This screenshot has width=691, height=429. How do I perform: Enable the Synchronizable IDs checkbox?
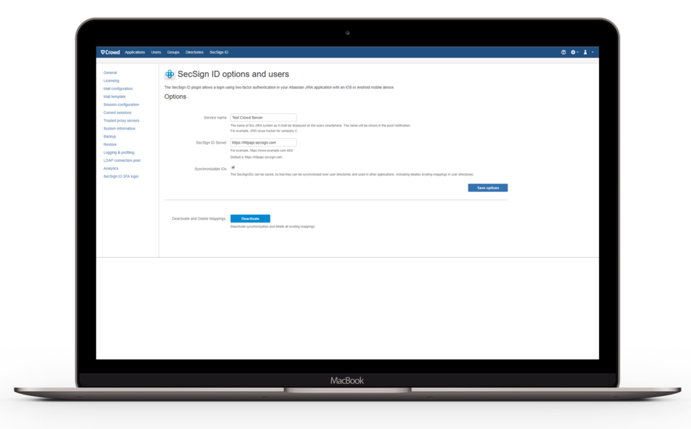(x=233, y=166)
